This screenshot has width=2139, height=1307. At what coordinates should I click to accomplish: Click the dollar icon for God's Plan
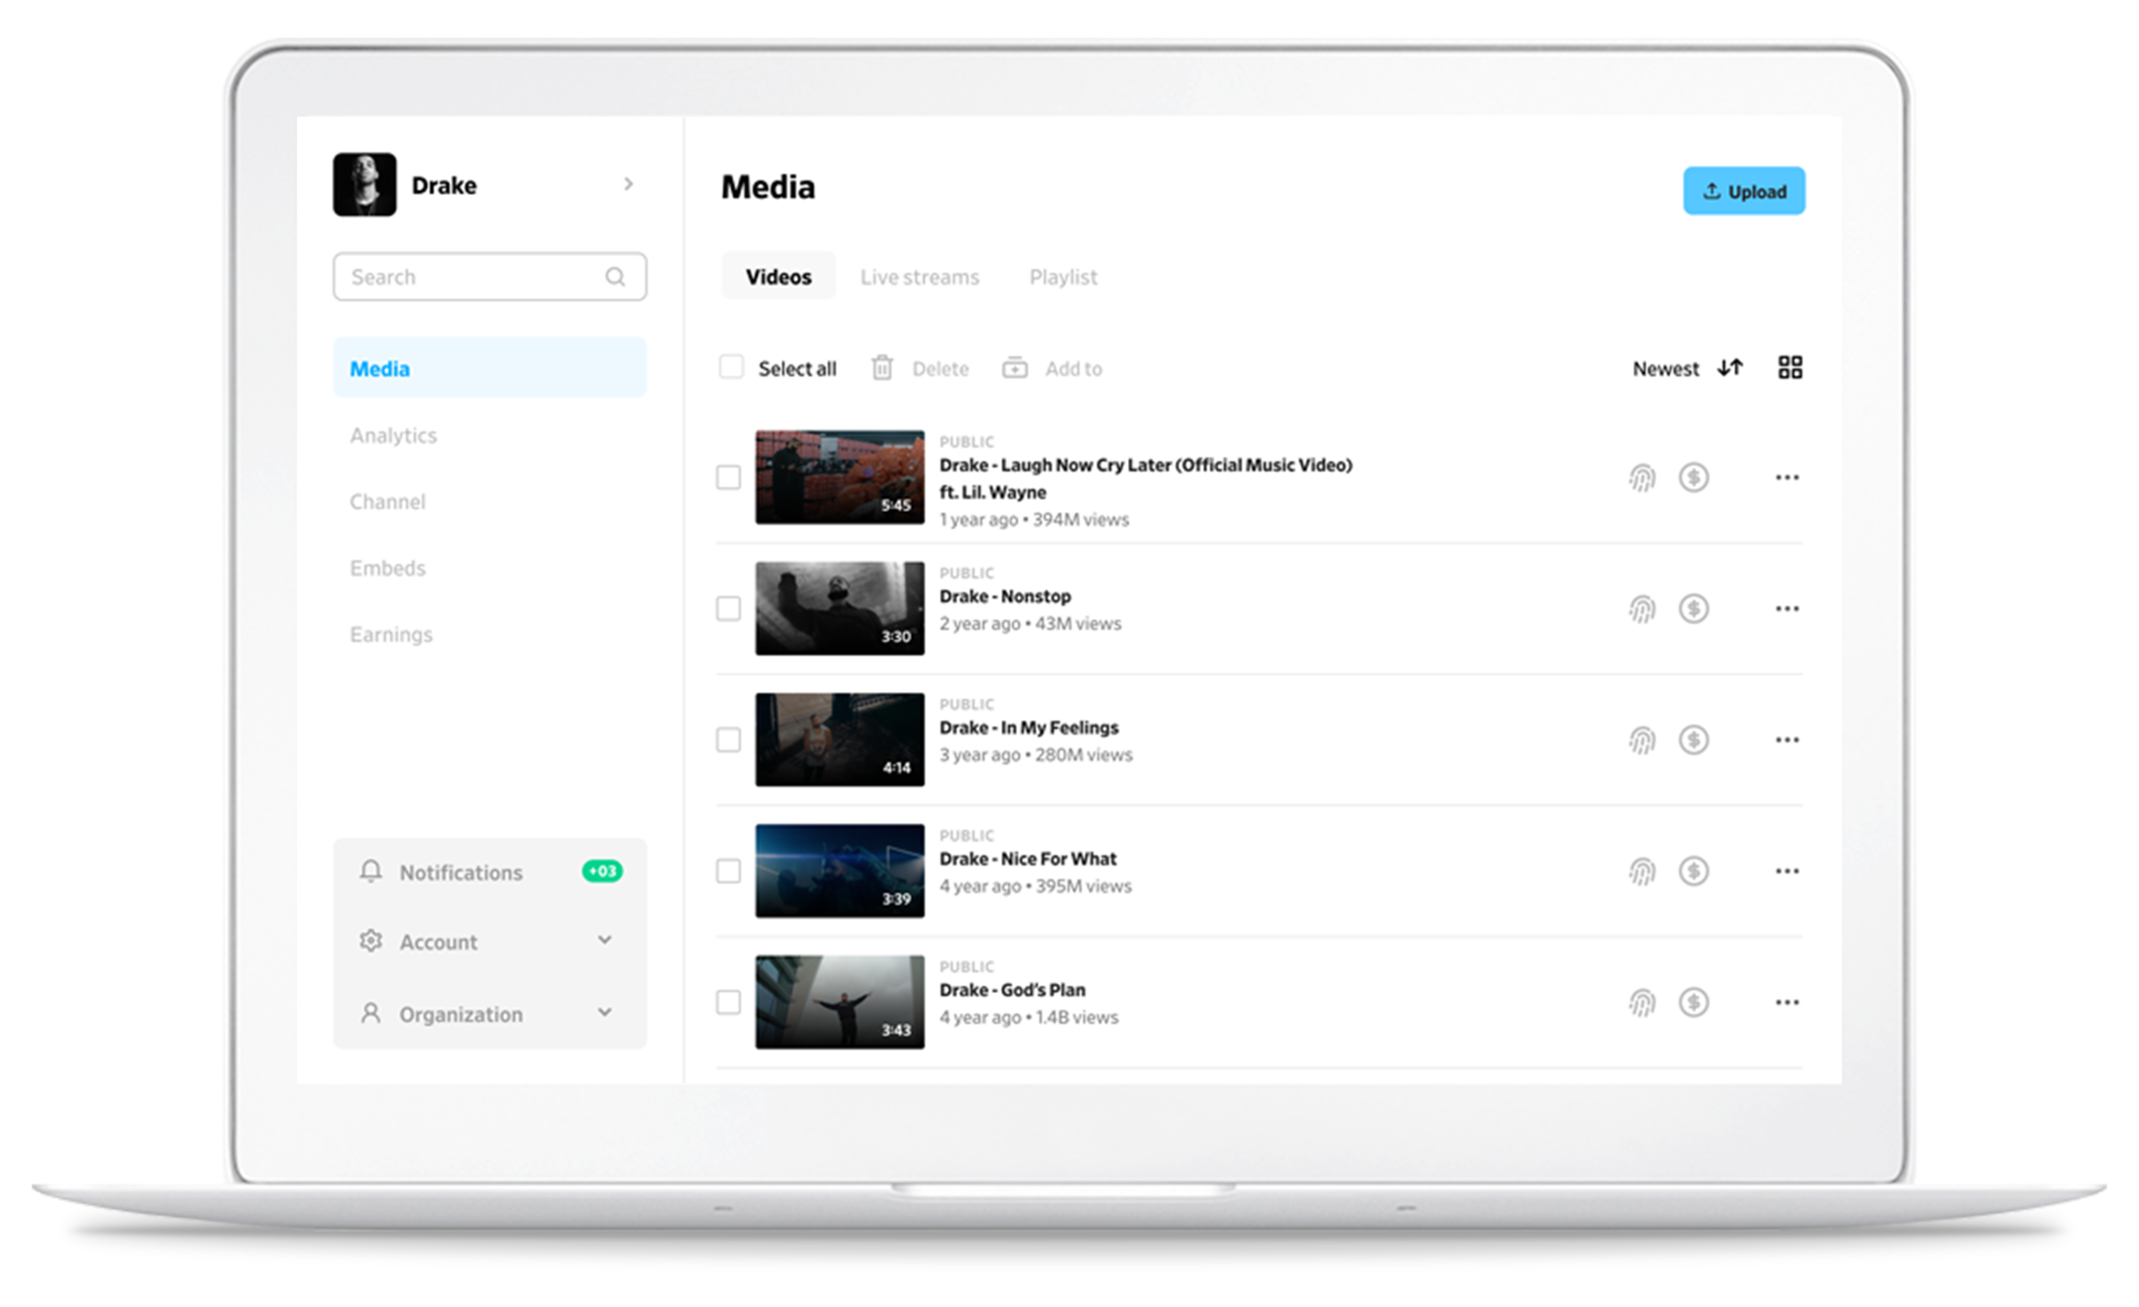(x=1693, y=1002)
